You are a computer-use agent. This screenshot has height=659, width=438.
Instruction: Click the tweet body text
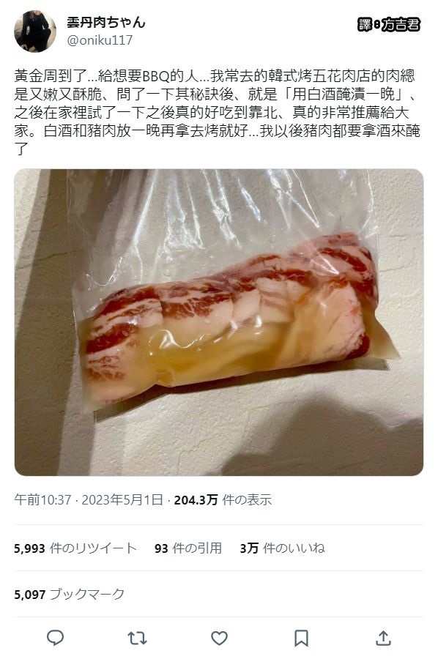tap(218, 112)
